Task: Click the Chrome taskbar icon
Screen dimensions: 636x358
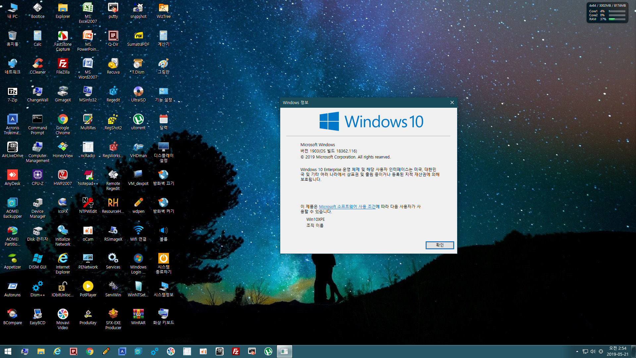Action: tap(89, 351)
